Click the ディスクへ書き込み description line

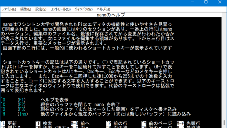coord(109,109)
